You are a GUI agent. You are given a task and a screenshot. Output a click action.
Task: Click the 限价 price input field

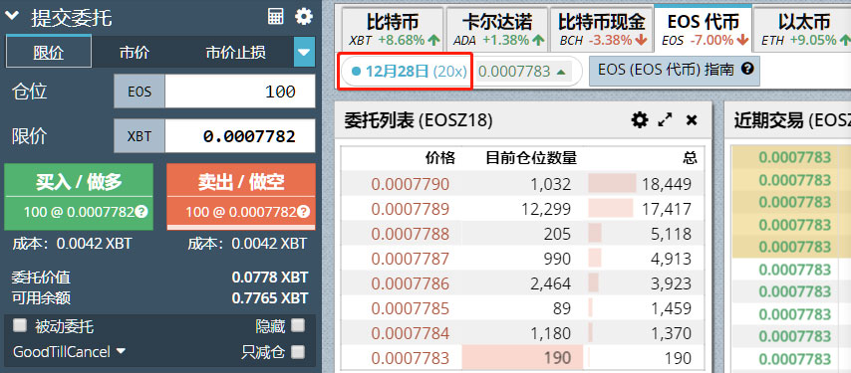pyautogui.click(x=240, y=136)
